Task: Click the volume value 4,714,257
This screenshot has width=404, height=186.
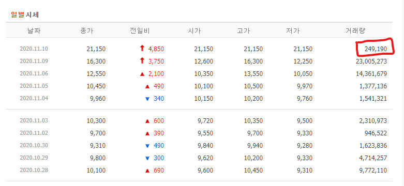Action: 373,158
